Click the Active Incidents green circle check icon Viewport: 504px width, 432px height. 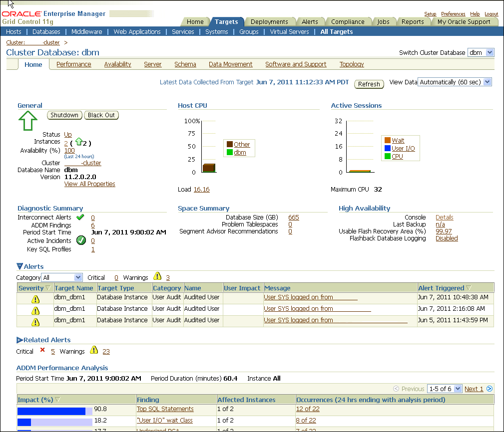tap(81, 241)
